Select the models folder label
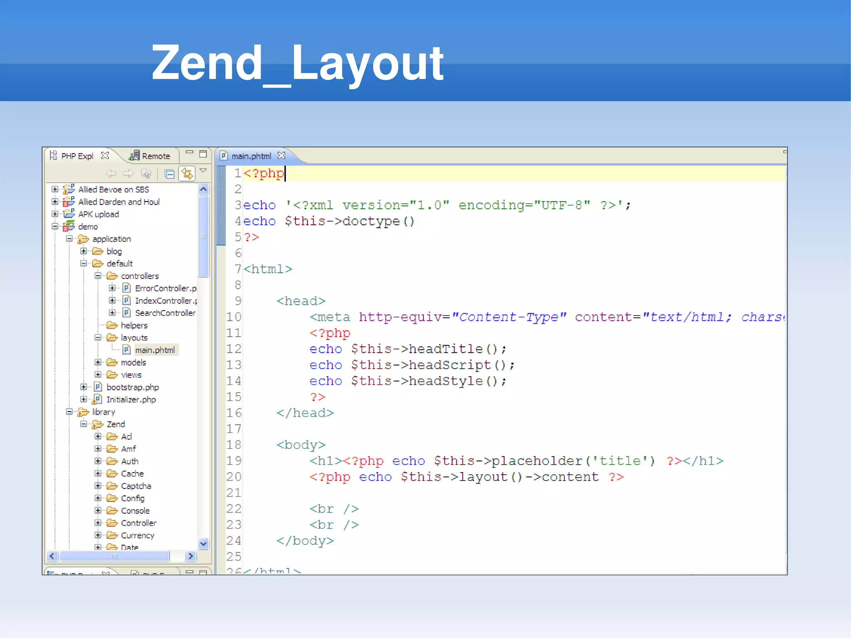This screenshot has height=638, width=851. (133, 362)
